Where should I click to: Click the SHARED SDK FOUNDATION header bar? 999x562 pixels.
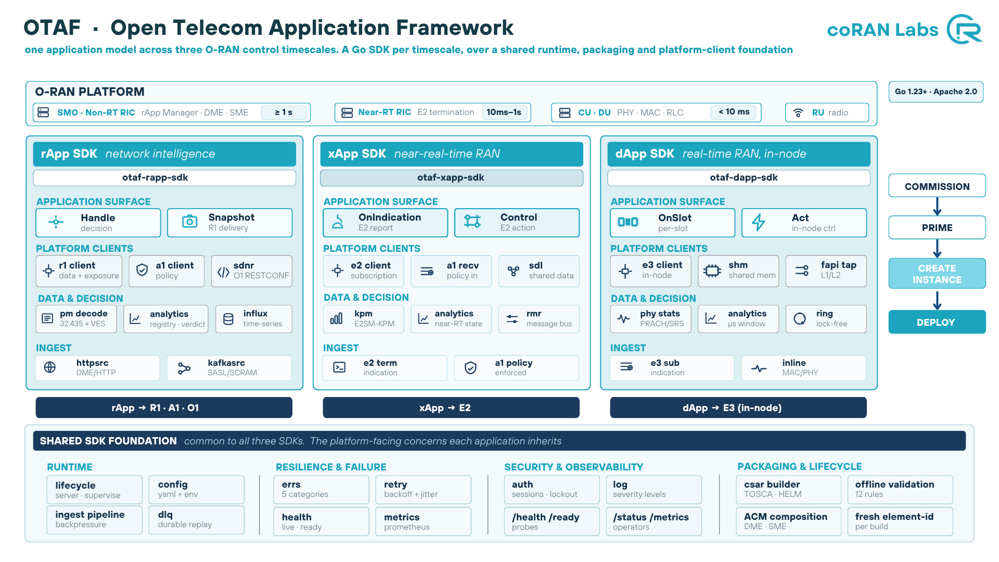click(x=499, y=441)
